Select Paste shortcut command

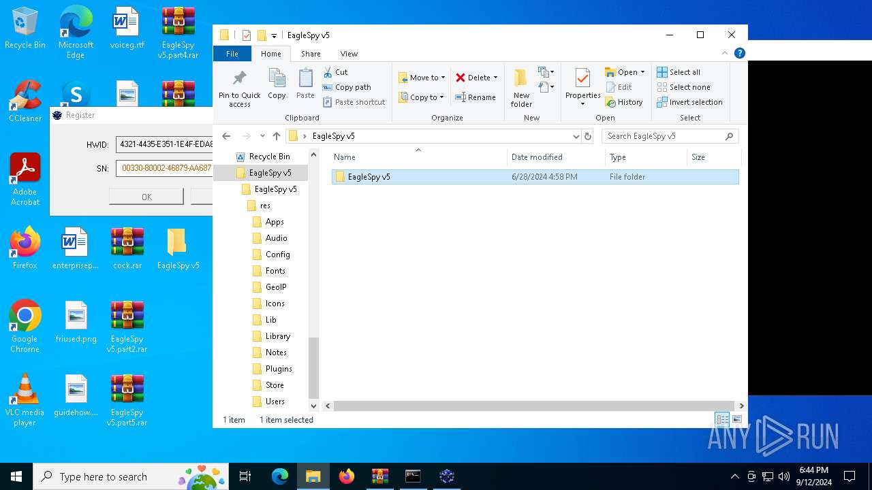pos(354,102)
